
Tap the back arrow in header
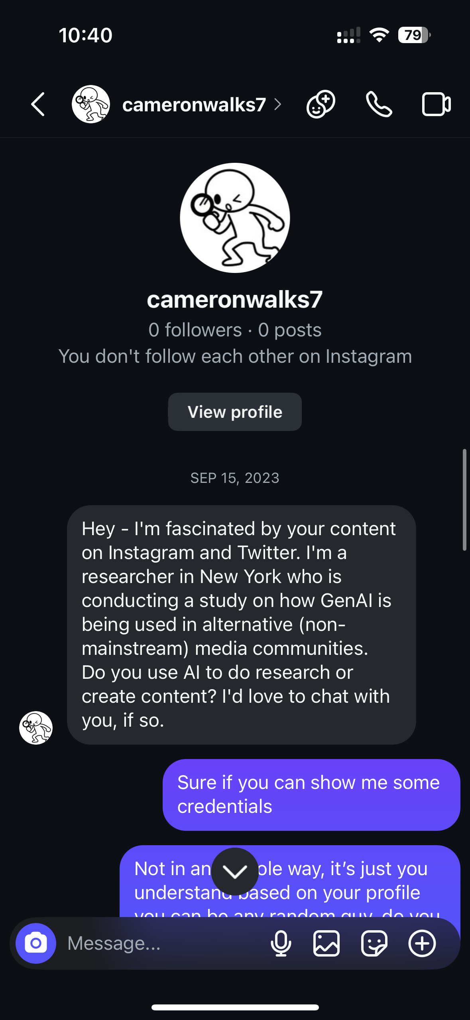pyautogui.click(x=38, y=105)
